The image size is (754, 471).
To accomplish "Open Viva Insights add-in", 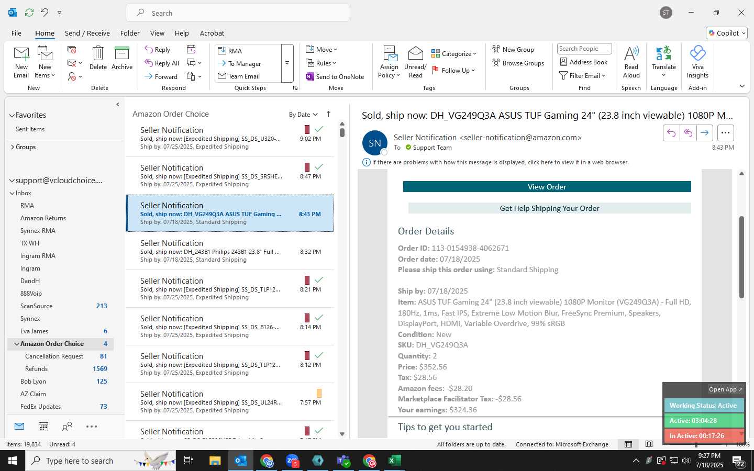I will pos(697,62).
